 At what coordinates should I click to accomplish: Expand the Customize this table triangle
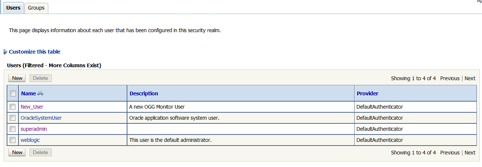(x=6, y=52)
